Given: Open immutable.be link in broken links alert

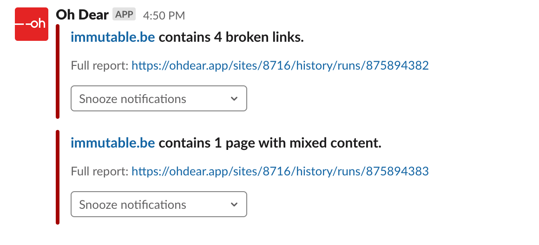Looking at the screenshot, I should point(113,37).
